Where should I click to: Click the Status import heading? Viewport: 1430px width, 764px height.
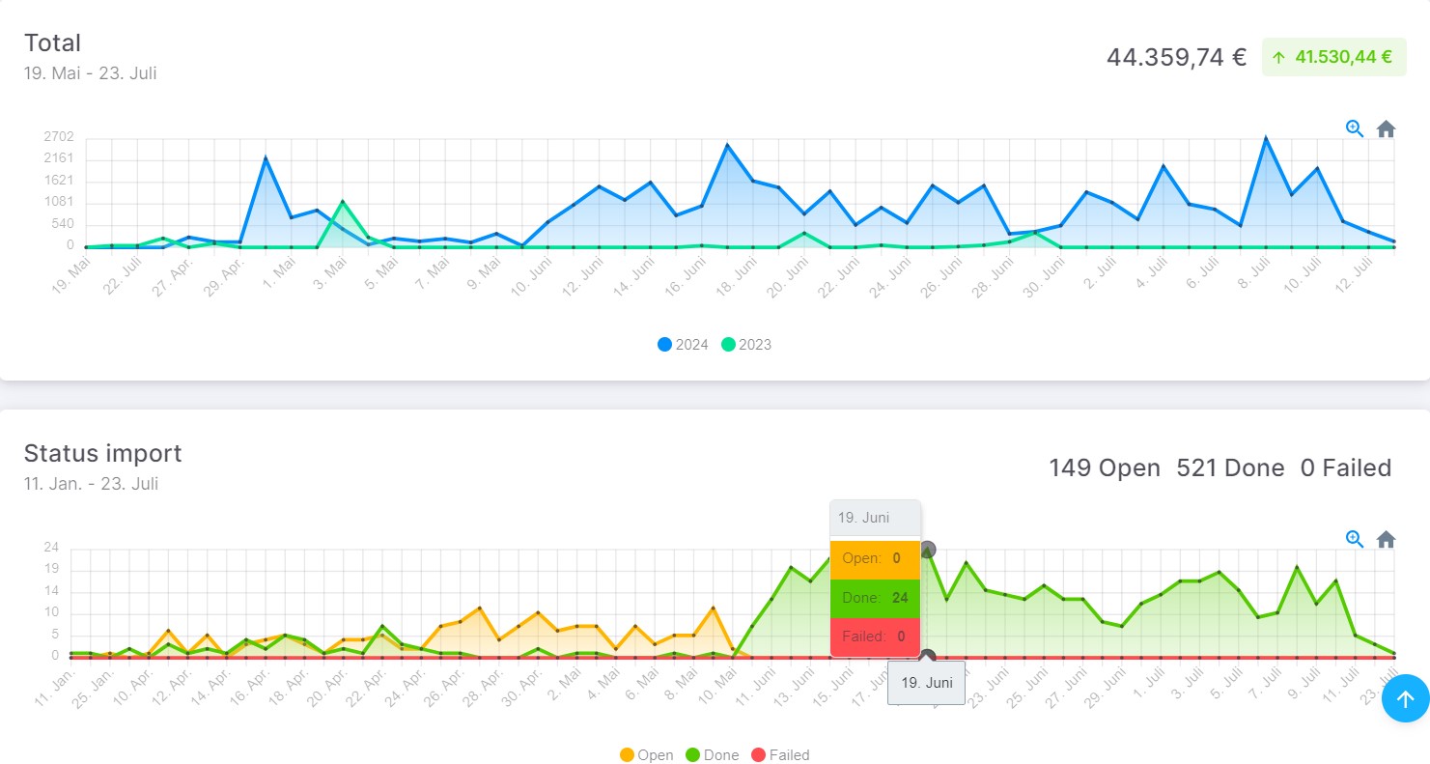pyautogui.click(x=102, y=453)
